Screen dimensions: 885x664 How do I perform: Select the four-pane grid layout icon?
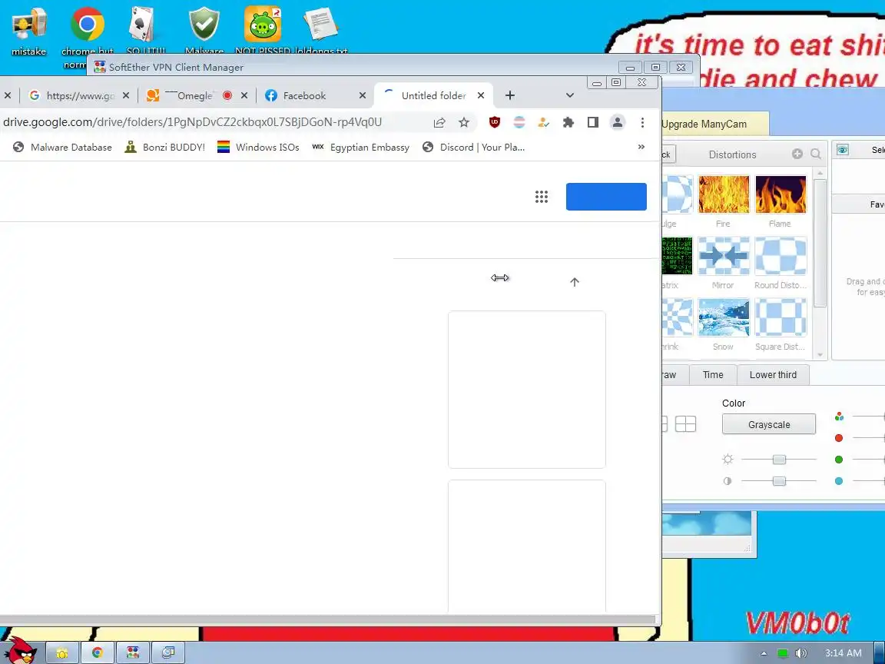[685, 424]
